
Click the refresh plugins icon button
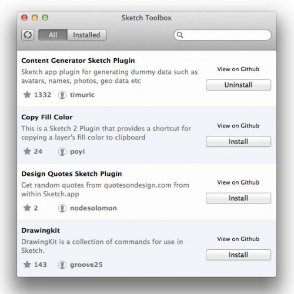[x=28, y=35]
